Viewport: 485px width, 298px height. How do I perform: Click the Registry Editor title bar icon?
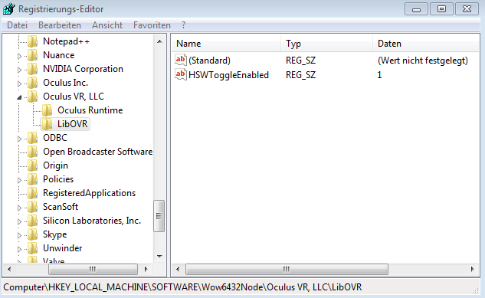pyautogui.click(x=8, y=8)
